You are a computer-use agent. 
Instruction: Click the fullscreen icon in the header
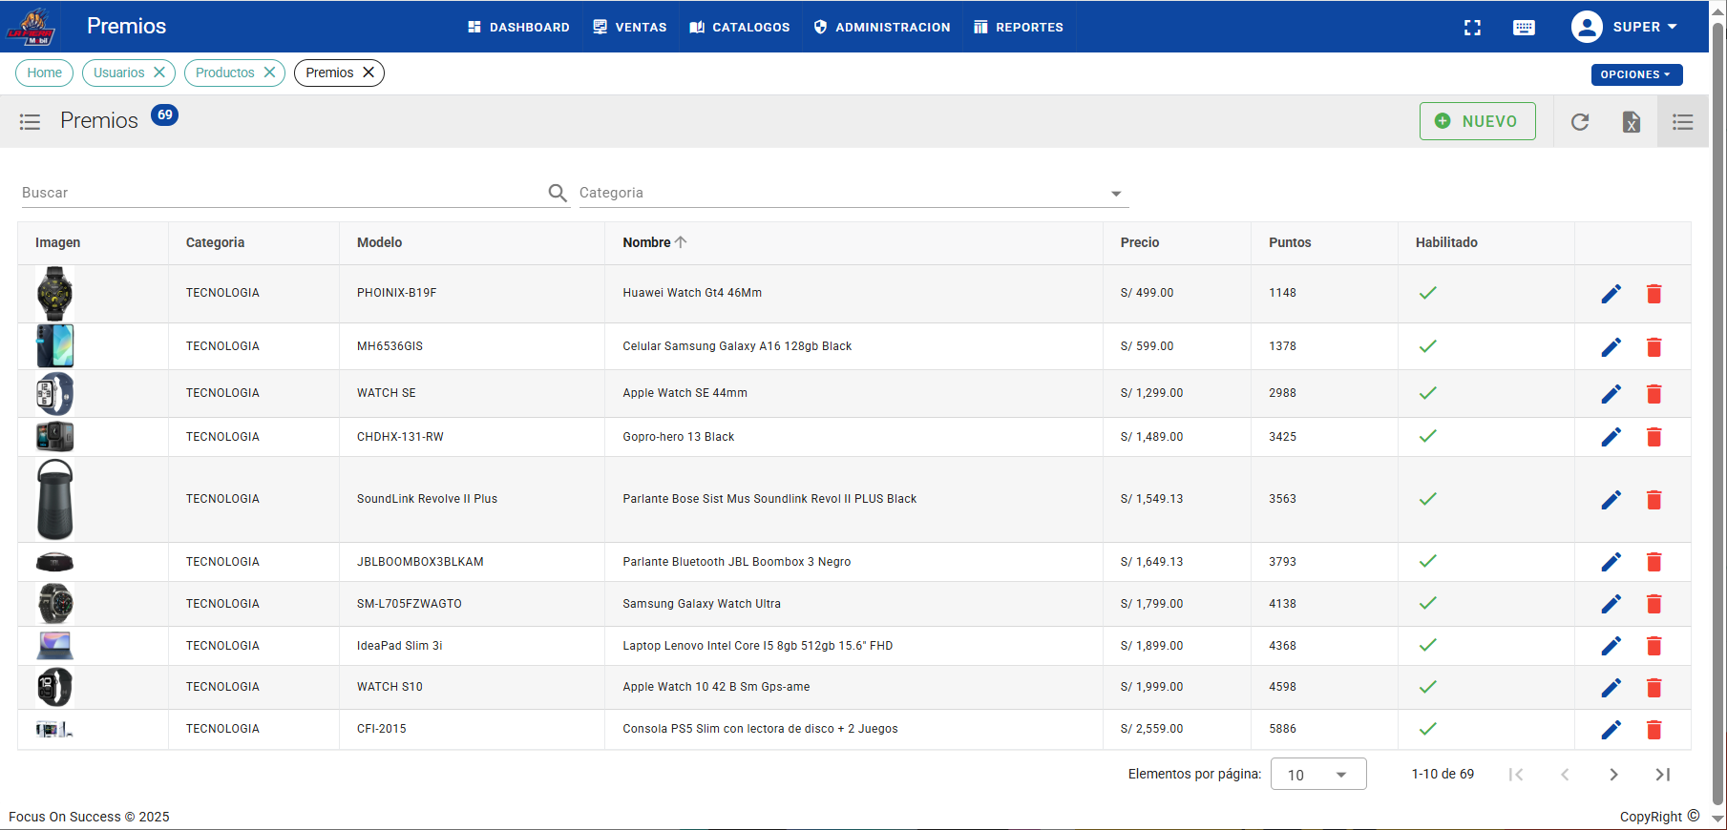[1472, 28]
